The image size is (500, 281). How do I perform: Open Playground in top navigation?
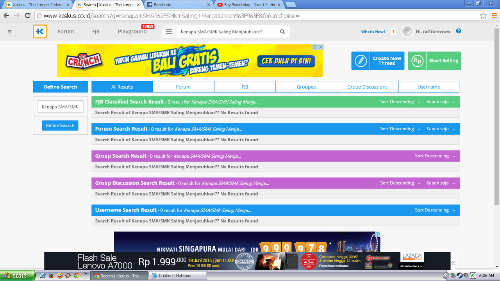132,32
